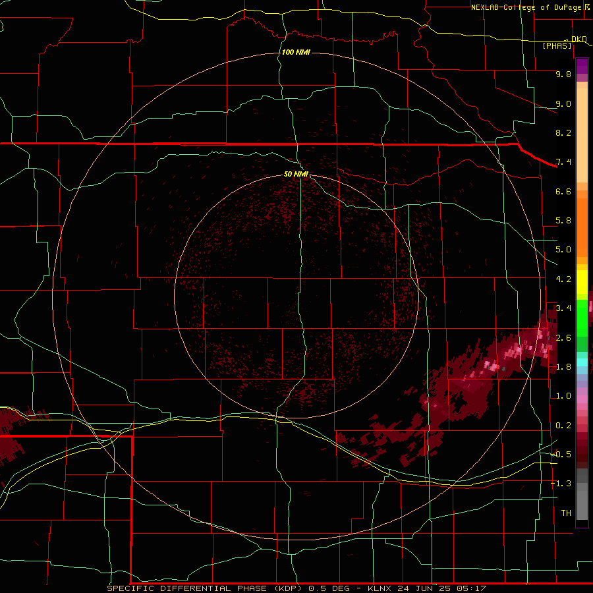Screen dimensions: 593x593
Task: Click the TH label on the color scale
Action: click(566, 513)
